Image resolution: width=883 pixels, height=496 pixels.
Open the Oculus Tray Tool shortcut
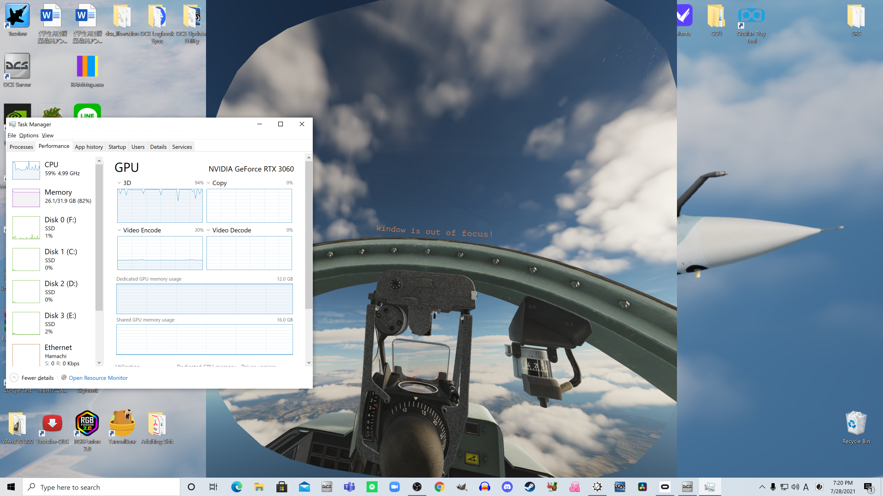(x=751, y=24)
